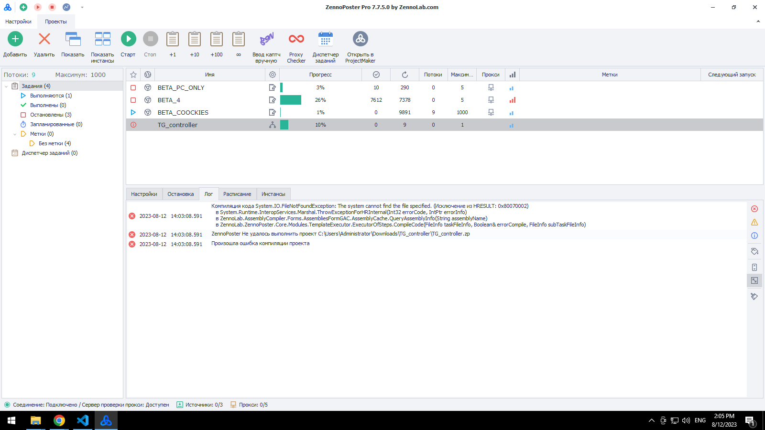The image size is (765, 430).
Task: Sort by the Имя column header
Action: coord(210,75)
